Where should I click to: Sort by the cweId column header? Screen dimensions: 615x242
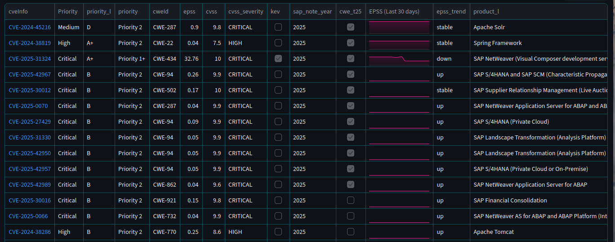coord(165,11)
